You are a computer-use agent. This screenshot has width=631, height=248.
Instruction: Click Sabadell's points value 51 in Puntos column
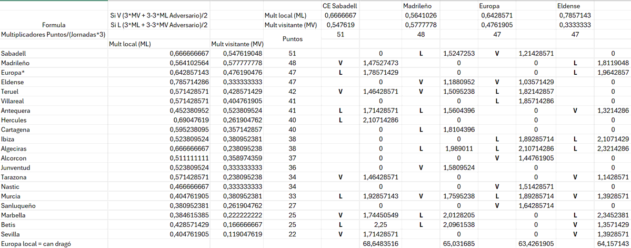point(292,53)
